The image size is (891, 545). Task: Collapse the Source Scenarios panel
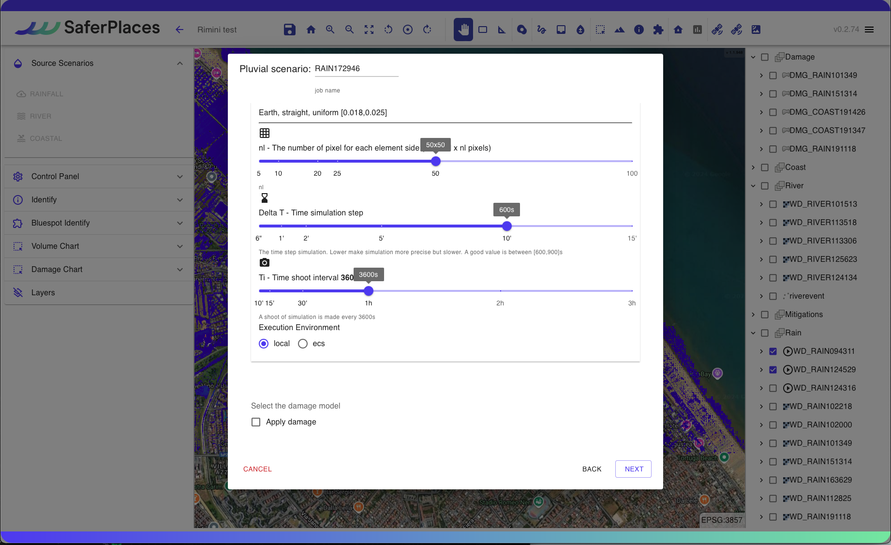[180, 63]
